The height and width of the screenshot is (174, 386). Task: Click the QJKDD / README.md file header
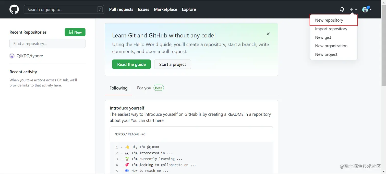(x=130, y=134)
